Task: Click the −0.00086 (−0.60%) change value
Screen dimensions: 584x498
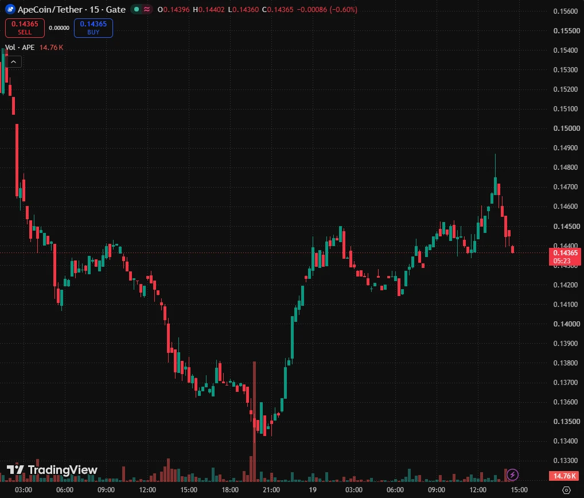Action: [x=327, y=9]
